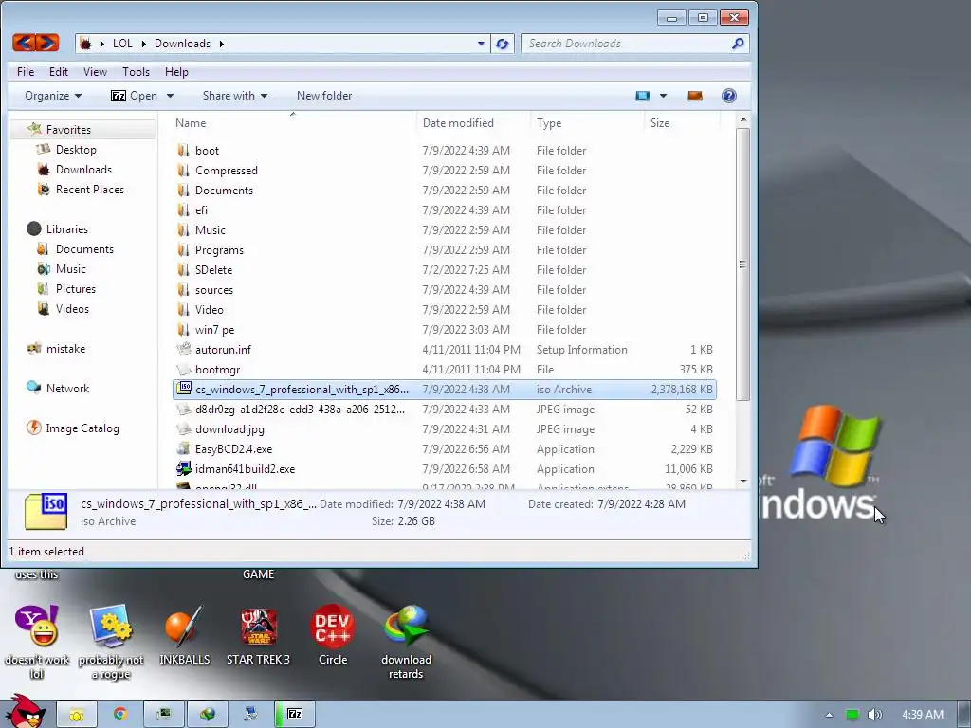Select Desktop under Favorites
The width and height of the screenshot is (971, 728).
point(76,149)
